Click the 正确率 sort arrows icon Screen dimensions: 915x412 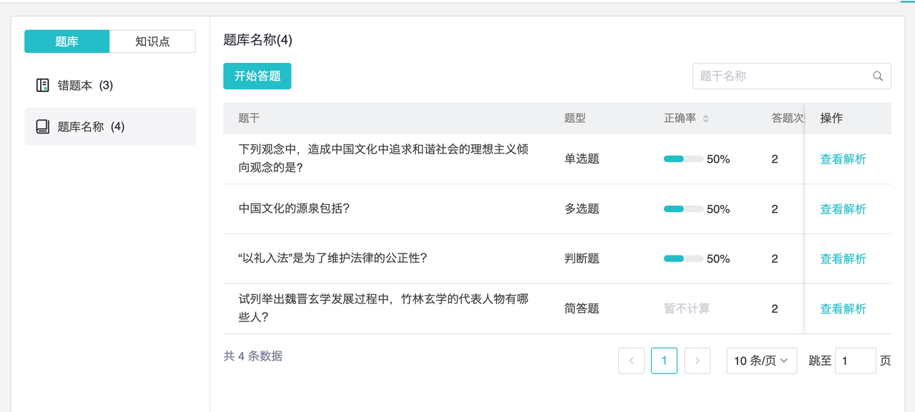[706, 119]
